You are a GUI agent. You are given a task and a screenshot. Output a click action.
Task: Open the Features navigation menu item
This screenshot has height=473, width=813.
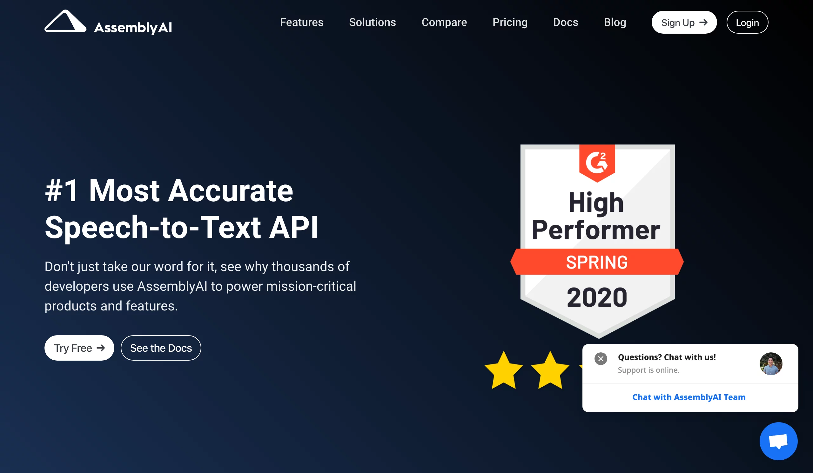pos(301,23)
